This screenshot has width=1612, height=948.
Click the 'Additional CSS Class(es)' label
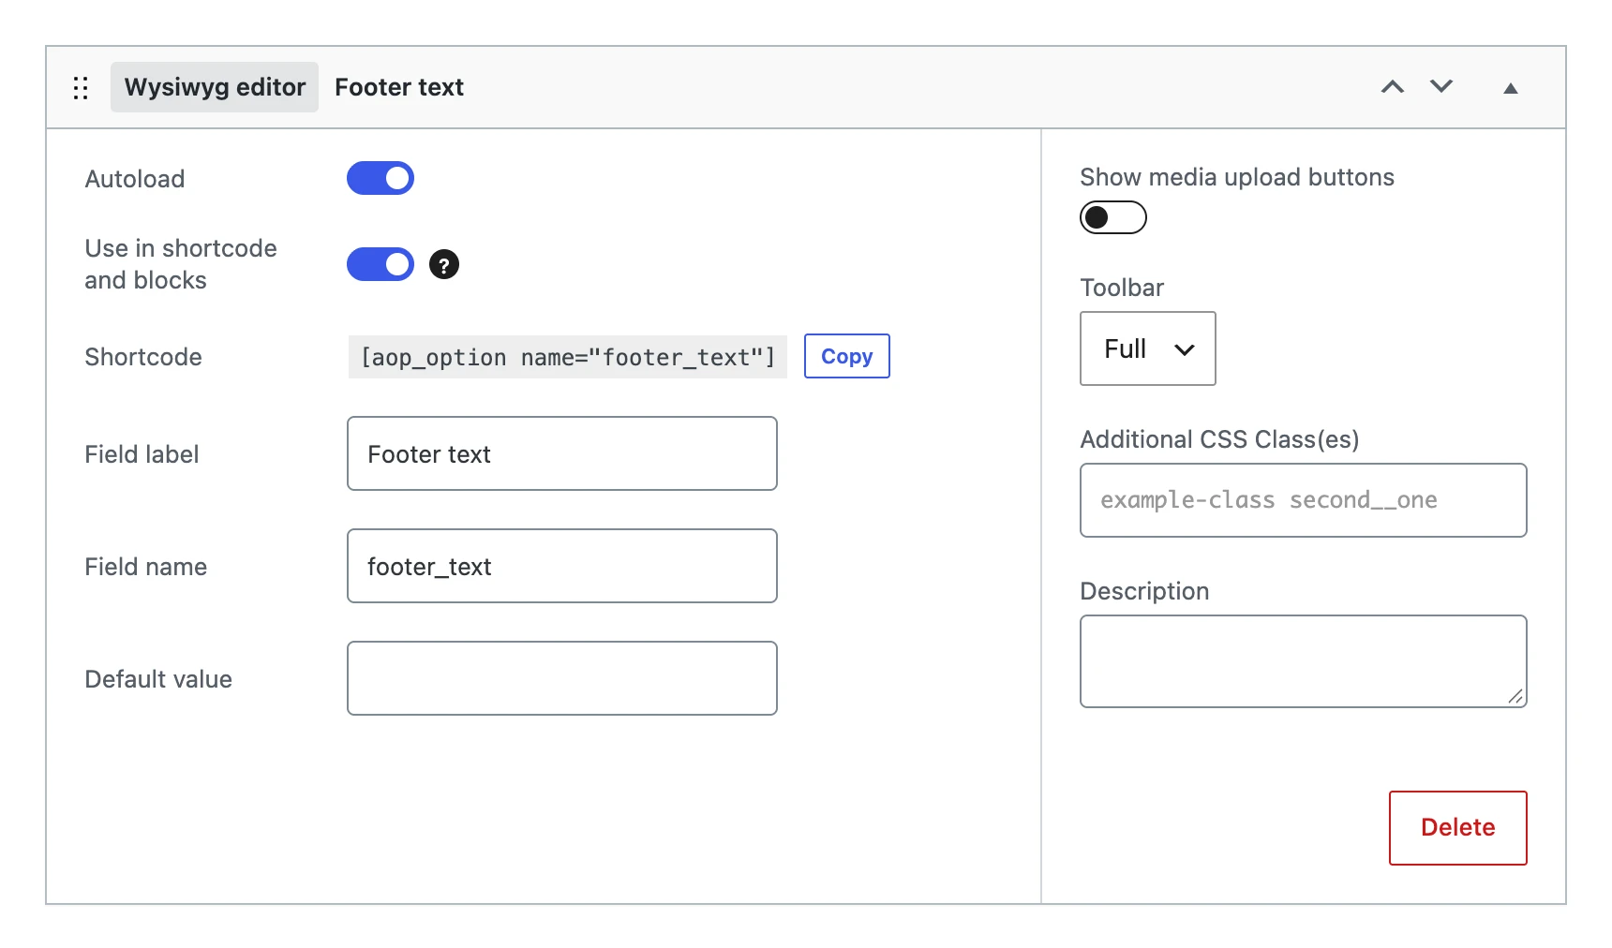point(1219,439)
